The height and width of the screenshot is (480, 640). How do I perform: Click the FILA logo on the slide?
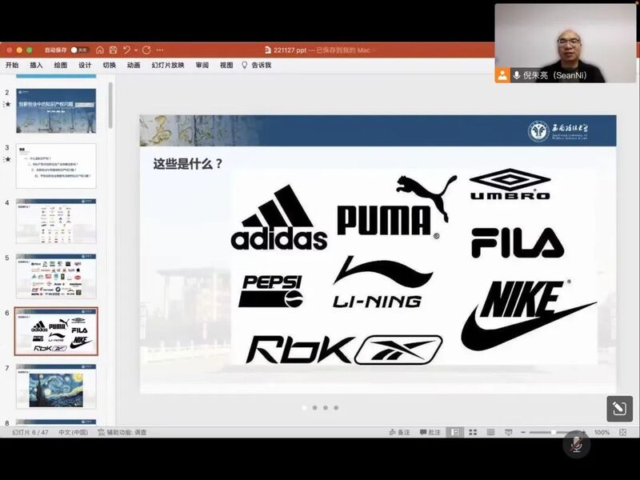(x=518, y=242)
